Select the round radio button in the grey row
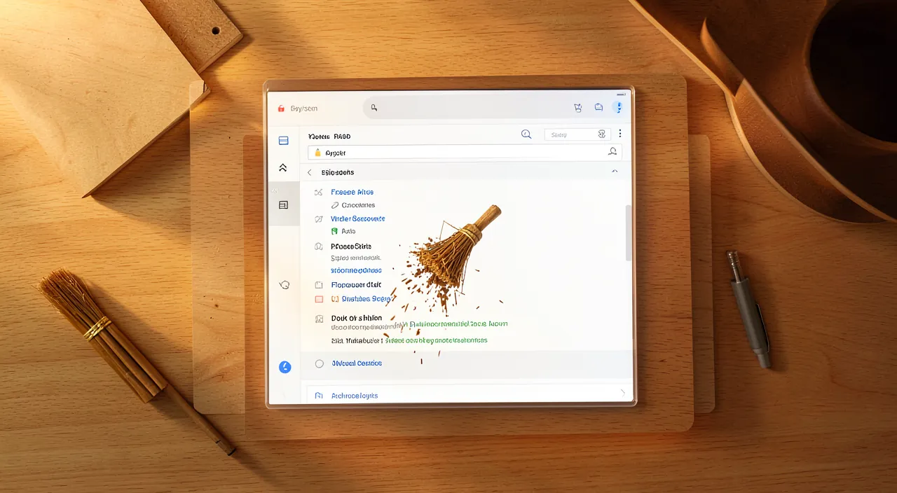 click(x=320, y=363)
